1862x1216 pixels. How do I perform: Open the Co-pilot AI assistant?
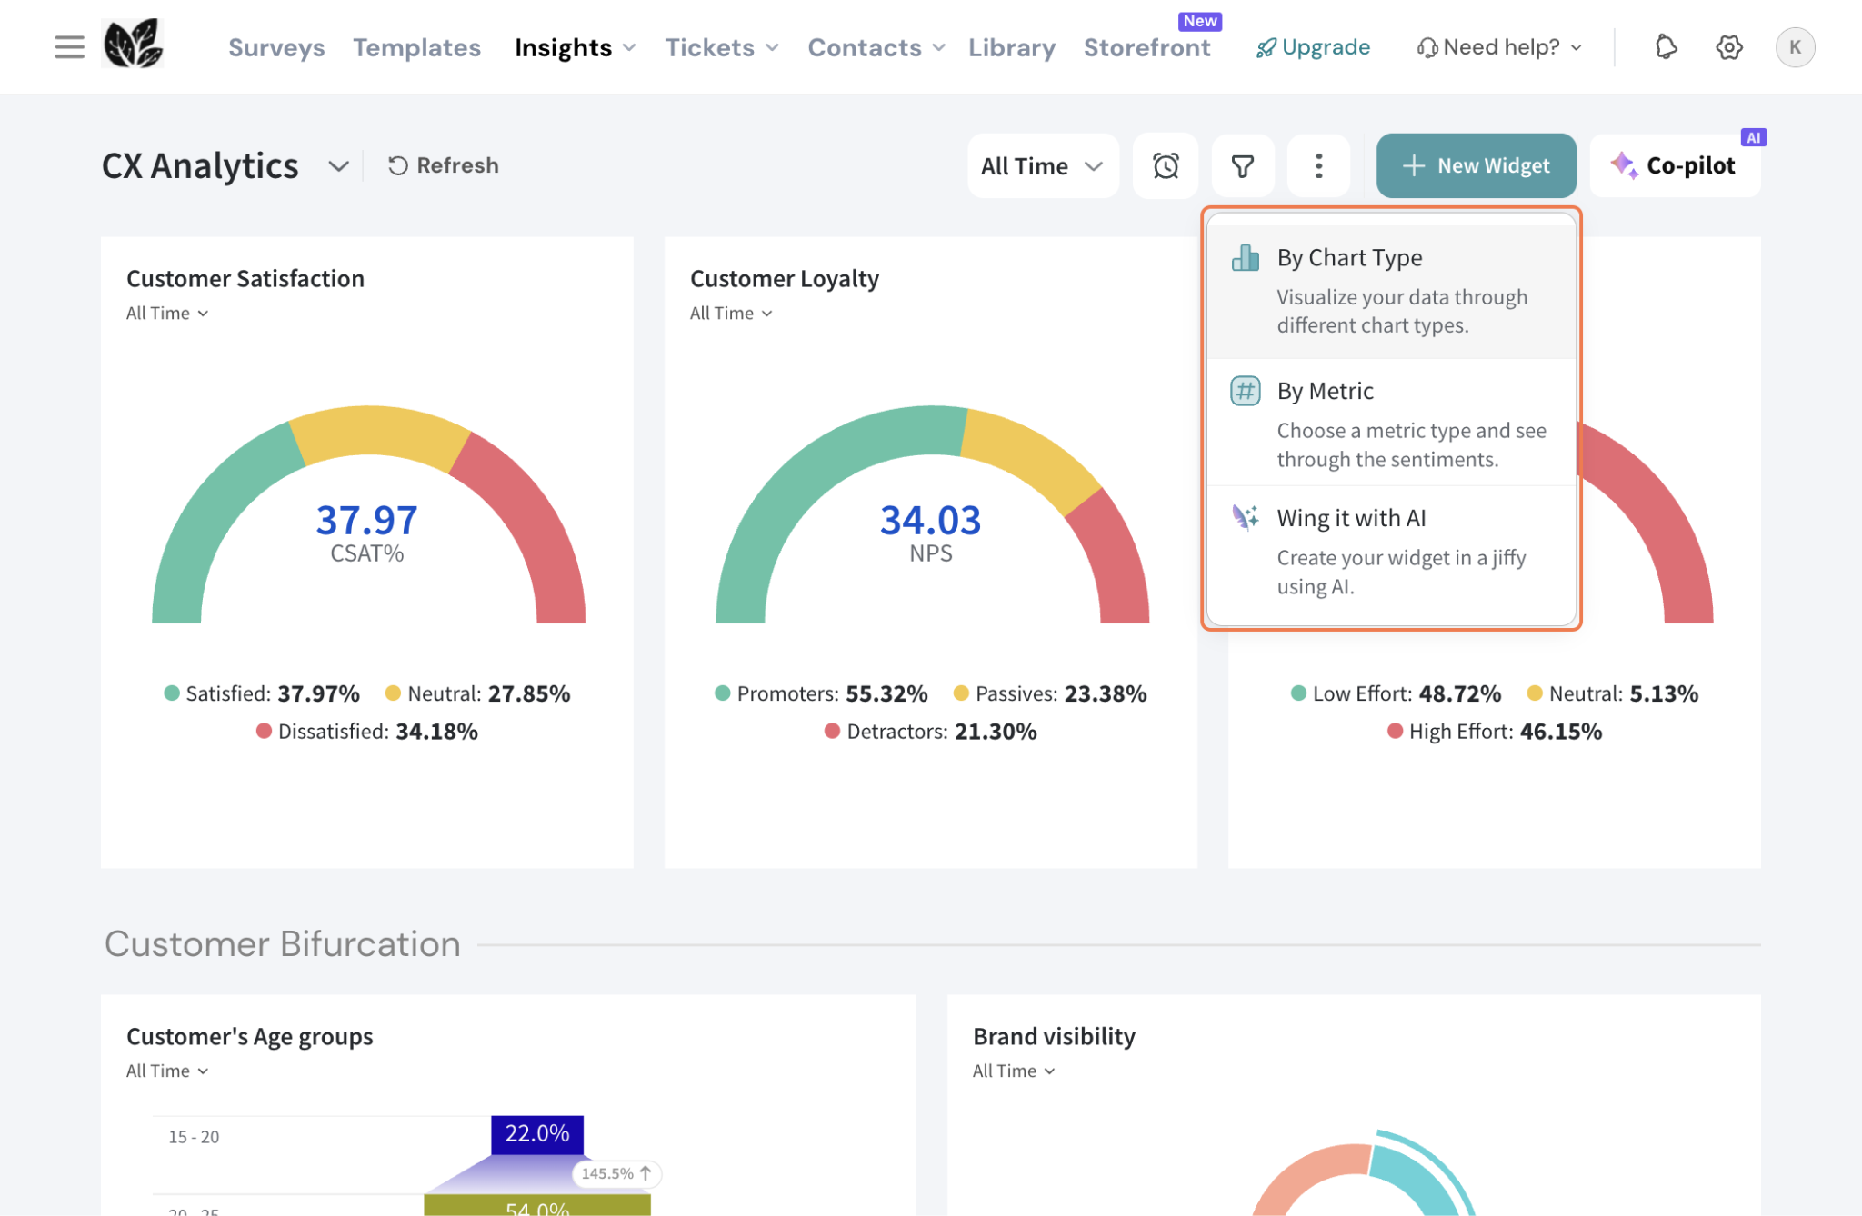[x=1674, y=166]
